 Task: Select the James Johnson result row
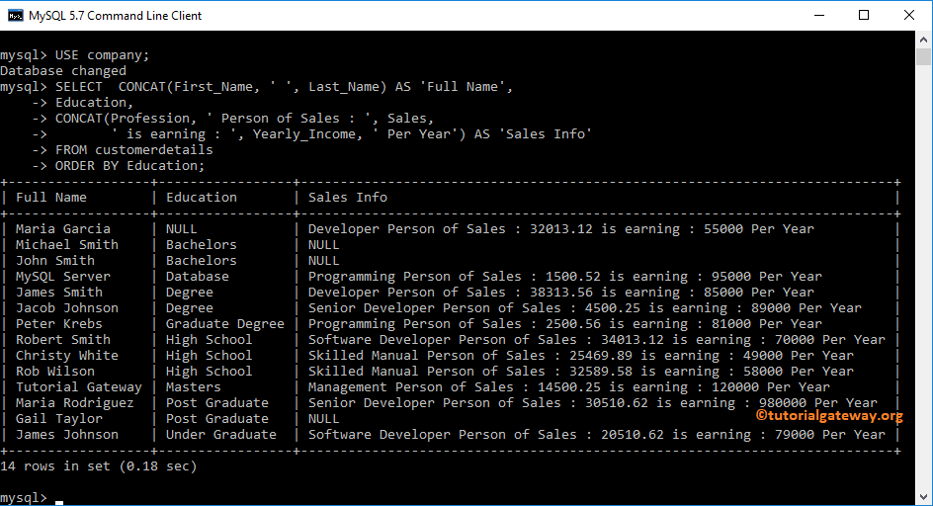tap(67, 435)
